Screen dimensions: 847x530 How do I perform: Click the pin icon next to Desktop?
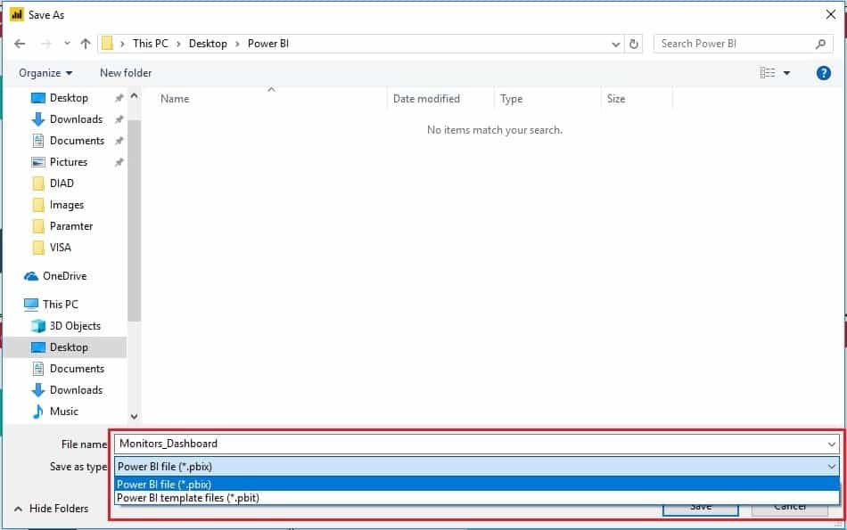119,98
